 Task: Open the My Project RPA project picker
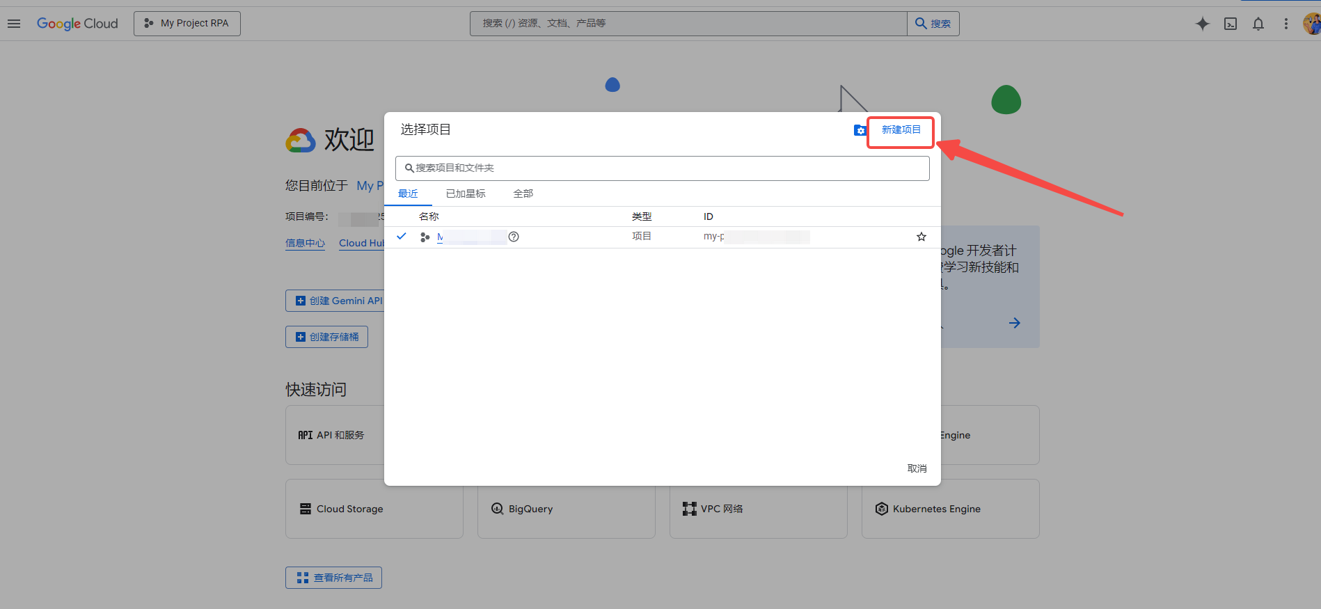187,24
